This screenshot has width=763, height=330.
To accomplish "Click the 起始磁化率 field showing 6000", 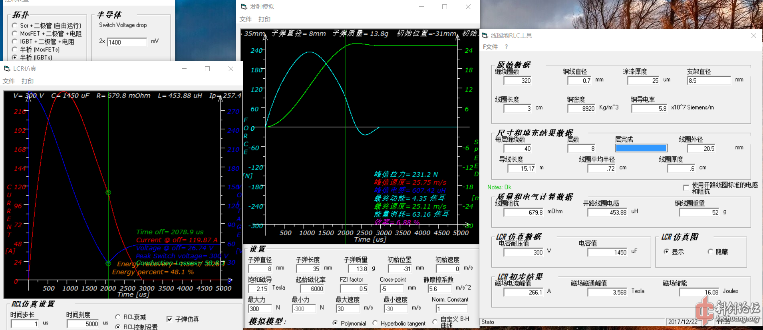I will tap(312, 288).
